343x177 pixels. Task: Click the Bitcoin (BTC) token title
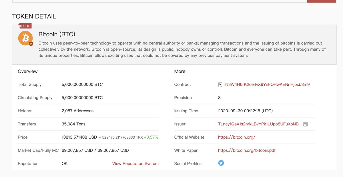pos(57,34)
